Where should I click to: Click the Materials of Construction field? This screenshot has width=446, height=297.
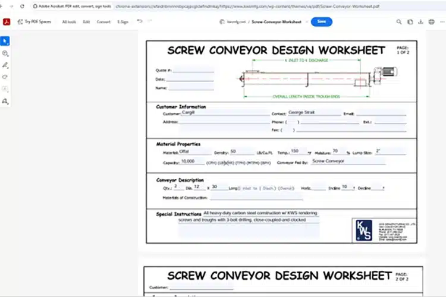256,197
